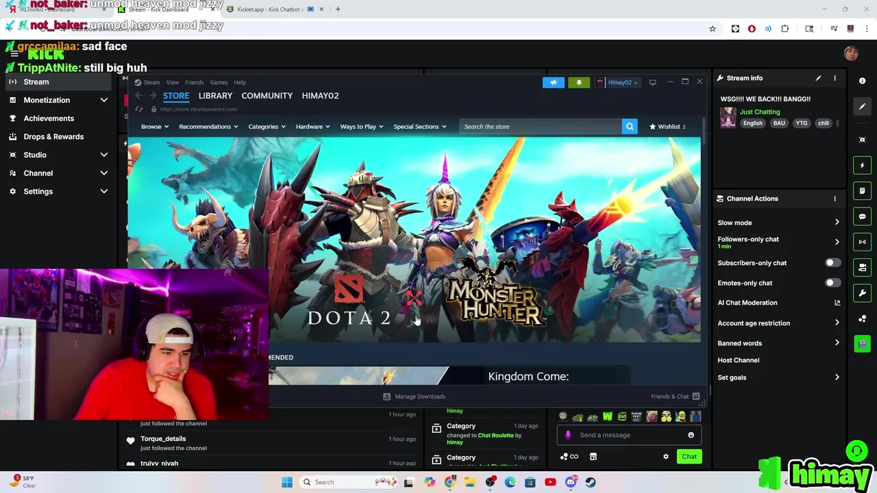This screenshot has width=877, height=493.
Task: Switch to the COMMUNITY tab in Steam
Action: coord(267,96)
